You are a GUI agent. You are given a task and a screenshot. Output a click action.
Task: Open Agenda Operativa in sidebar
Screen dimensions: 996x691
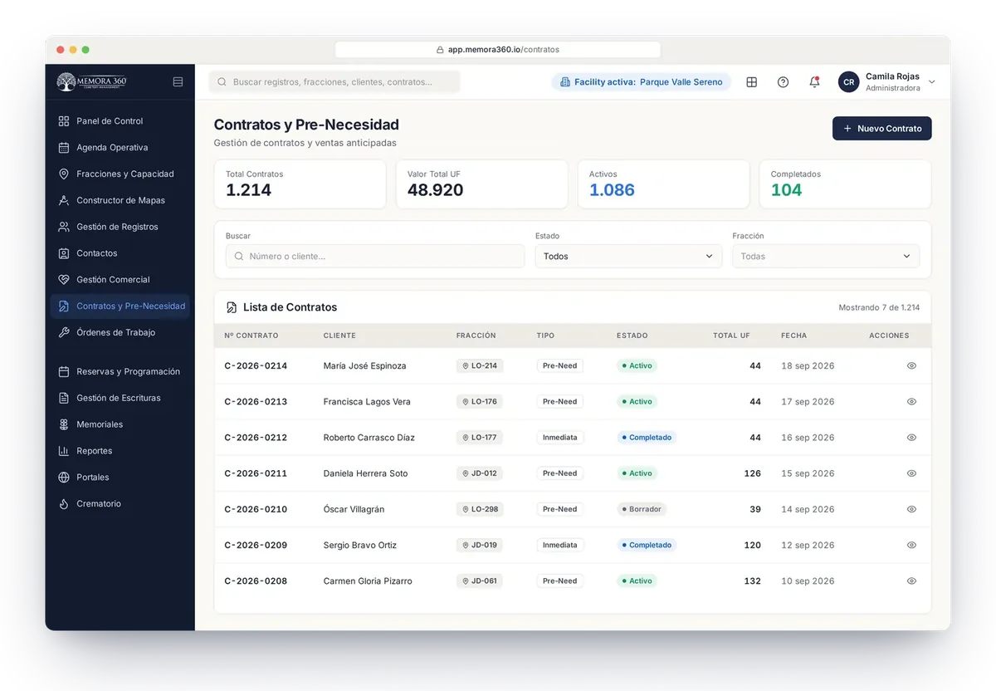(120, 148)
